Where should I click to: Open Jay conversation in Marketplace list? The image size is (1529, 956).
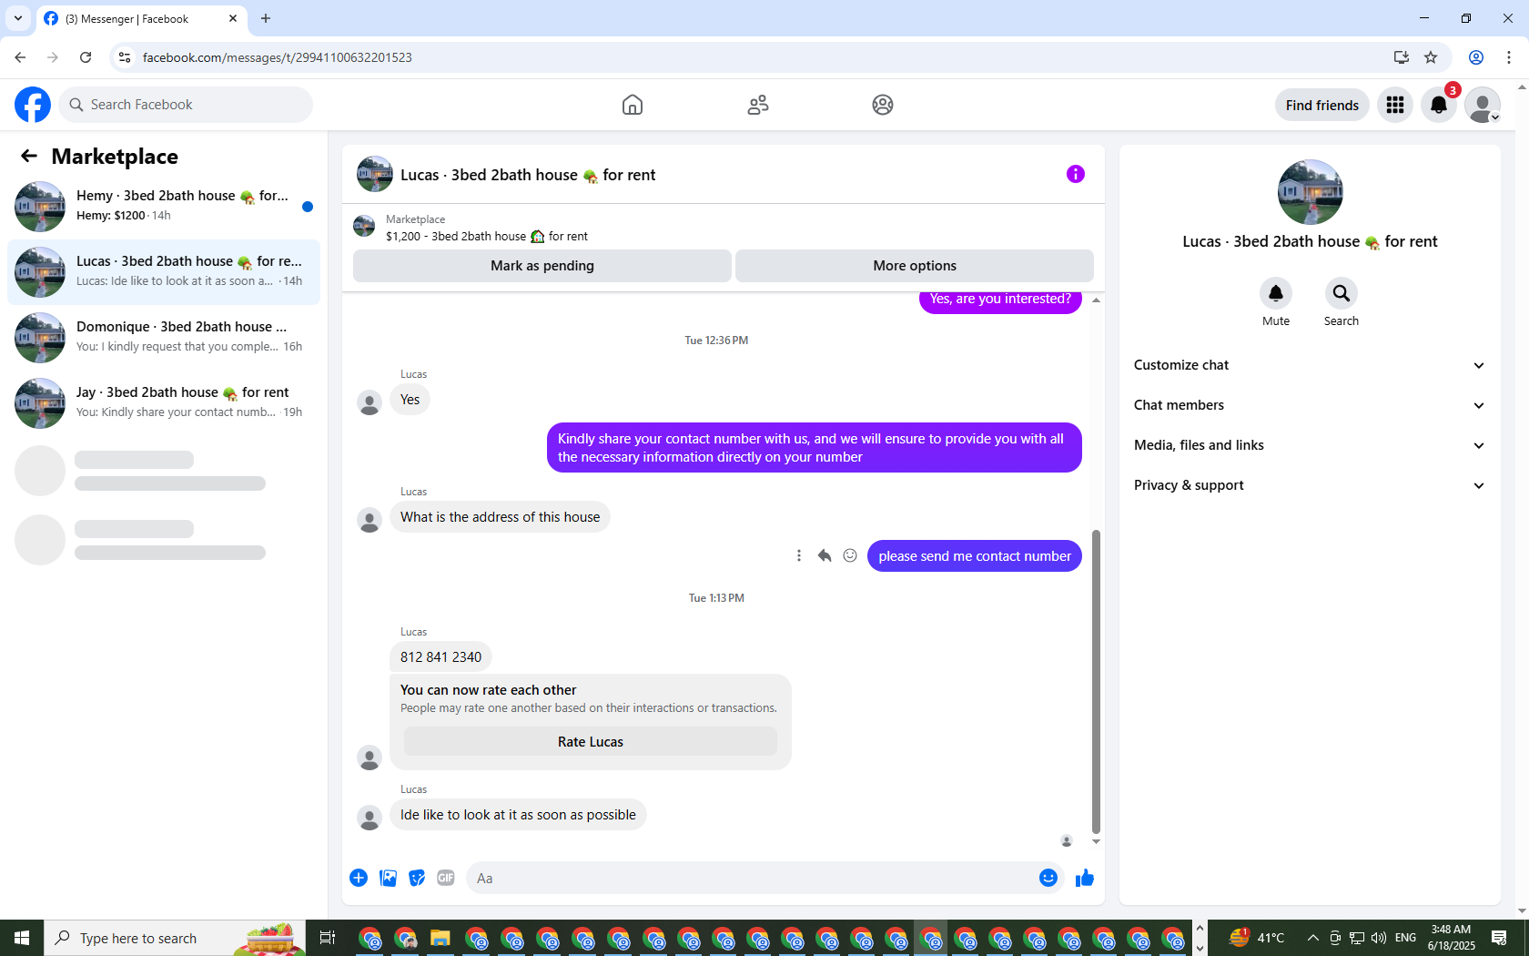164,403
